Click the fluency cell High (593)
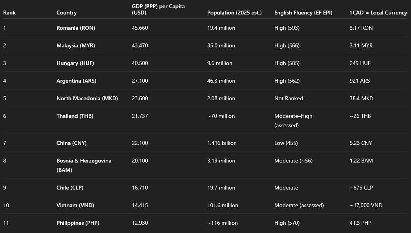This screenshot has width=411, height=233. click(x=287, y=28)
